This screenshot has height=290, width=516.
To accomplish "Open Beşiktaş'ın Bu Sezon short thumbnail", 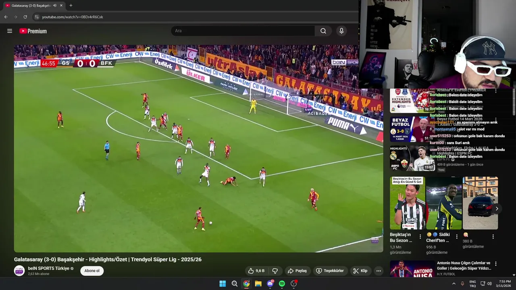I will (x=407, y=203).
